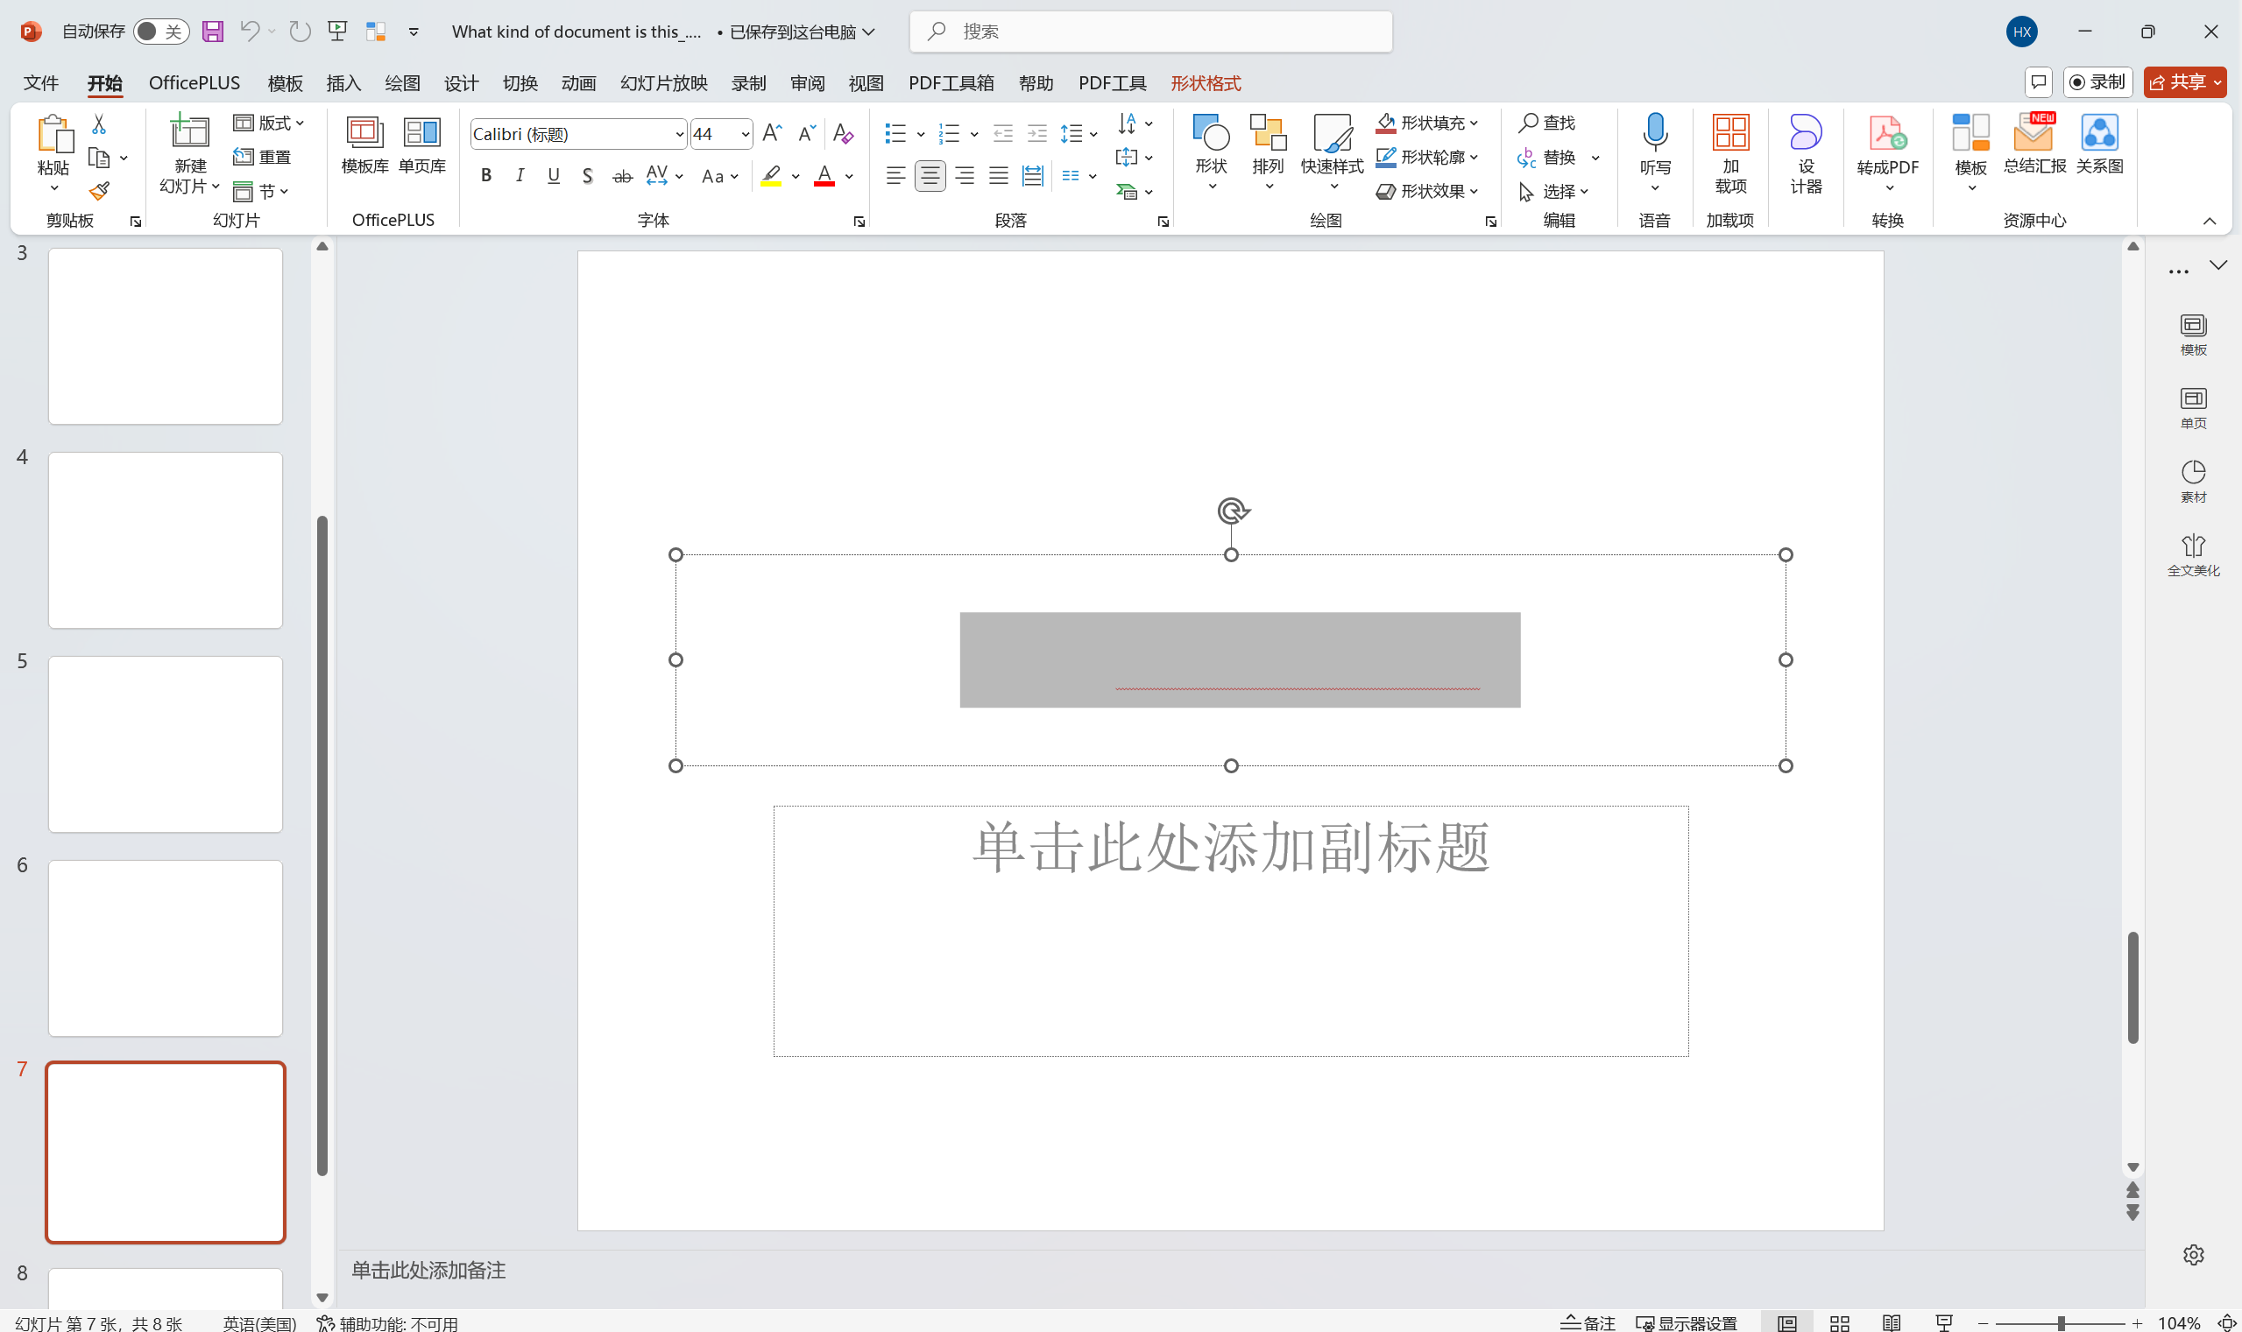The width and height of the screenshot is (2242, 1332).
Task: Click 查找 find button
Action: pos(1546,123)
